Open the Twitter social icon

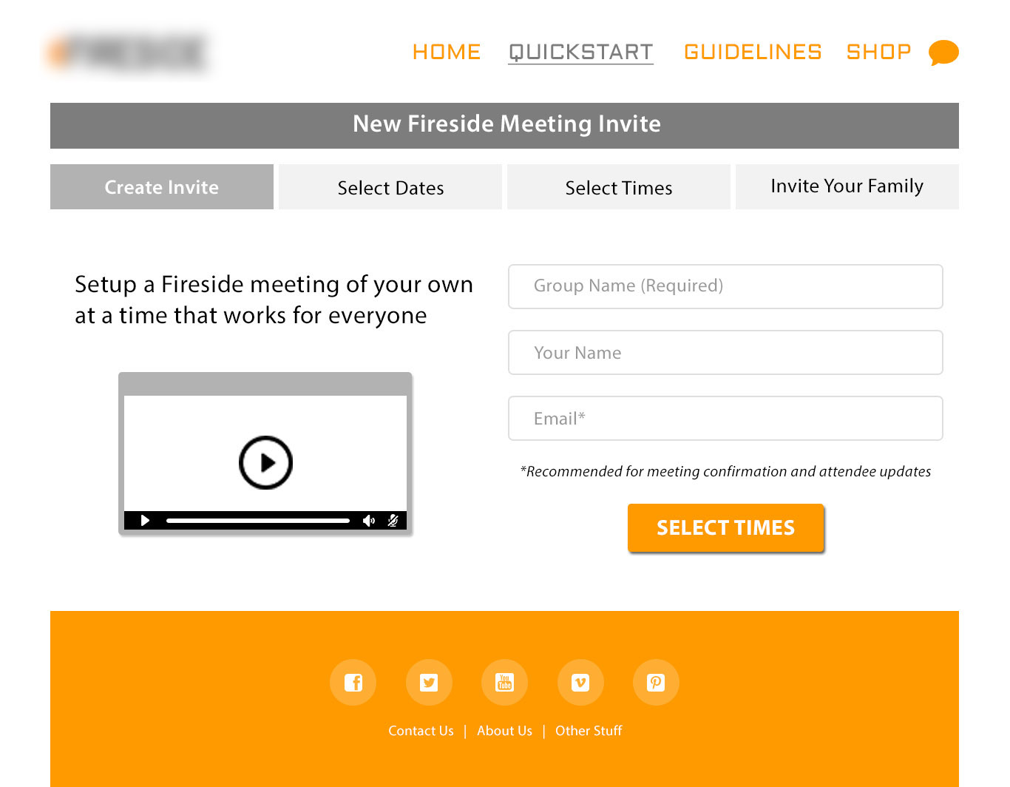click(x=429, y=682)
